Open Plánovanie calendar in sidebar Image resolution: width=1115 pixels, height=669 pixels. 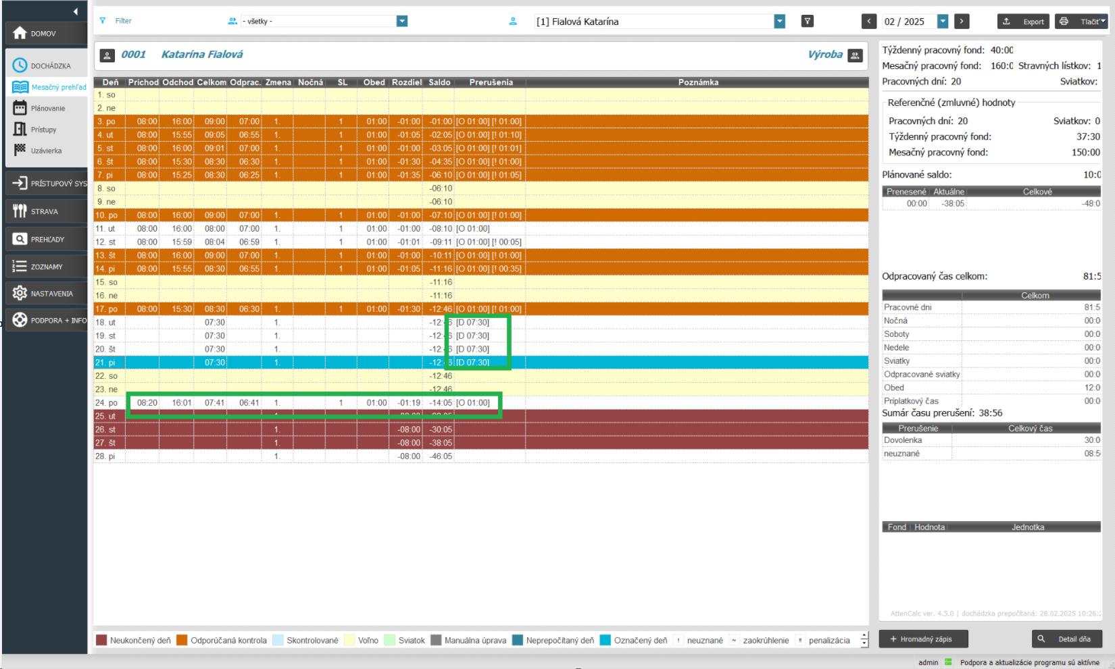point(20,108)
